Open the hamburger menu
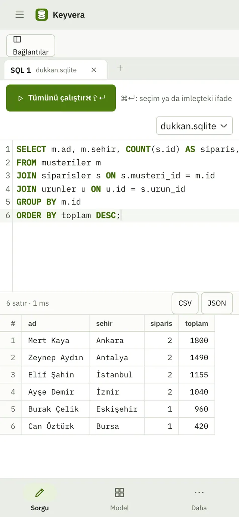239x517 pixels. [19, 15]
